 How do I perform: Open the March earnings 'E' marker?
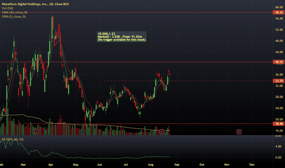[x=36, y=132]
